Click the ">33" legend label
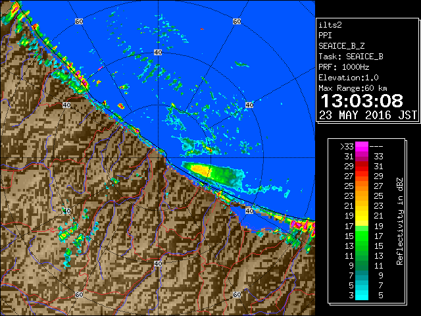Viewport: 421px width, 316px height. (347, 146)
